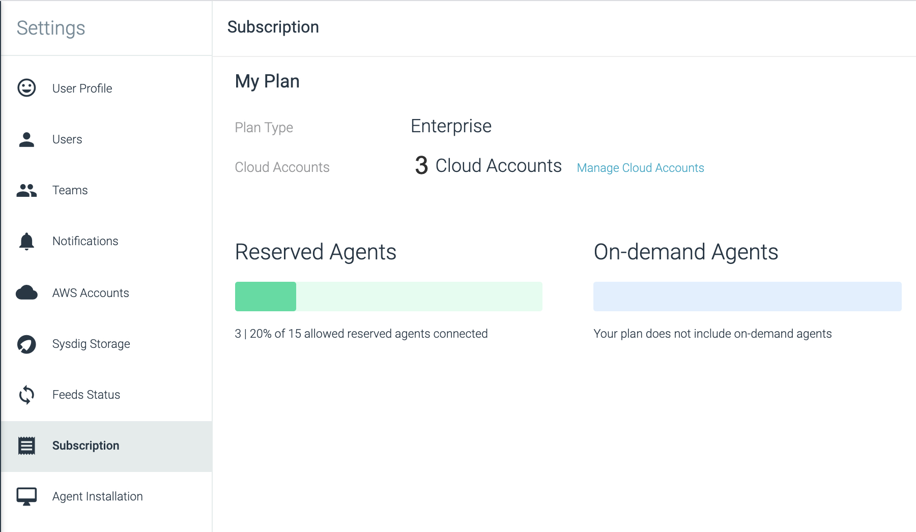Click the Notifications bell icon
The height and width of the screenshot is (532, 916).
[26, 241]
